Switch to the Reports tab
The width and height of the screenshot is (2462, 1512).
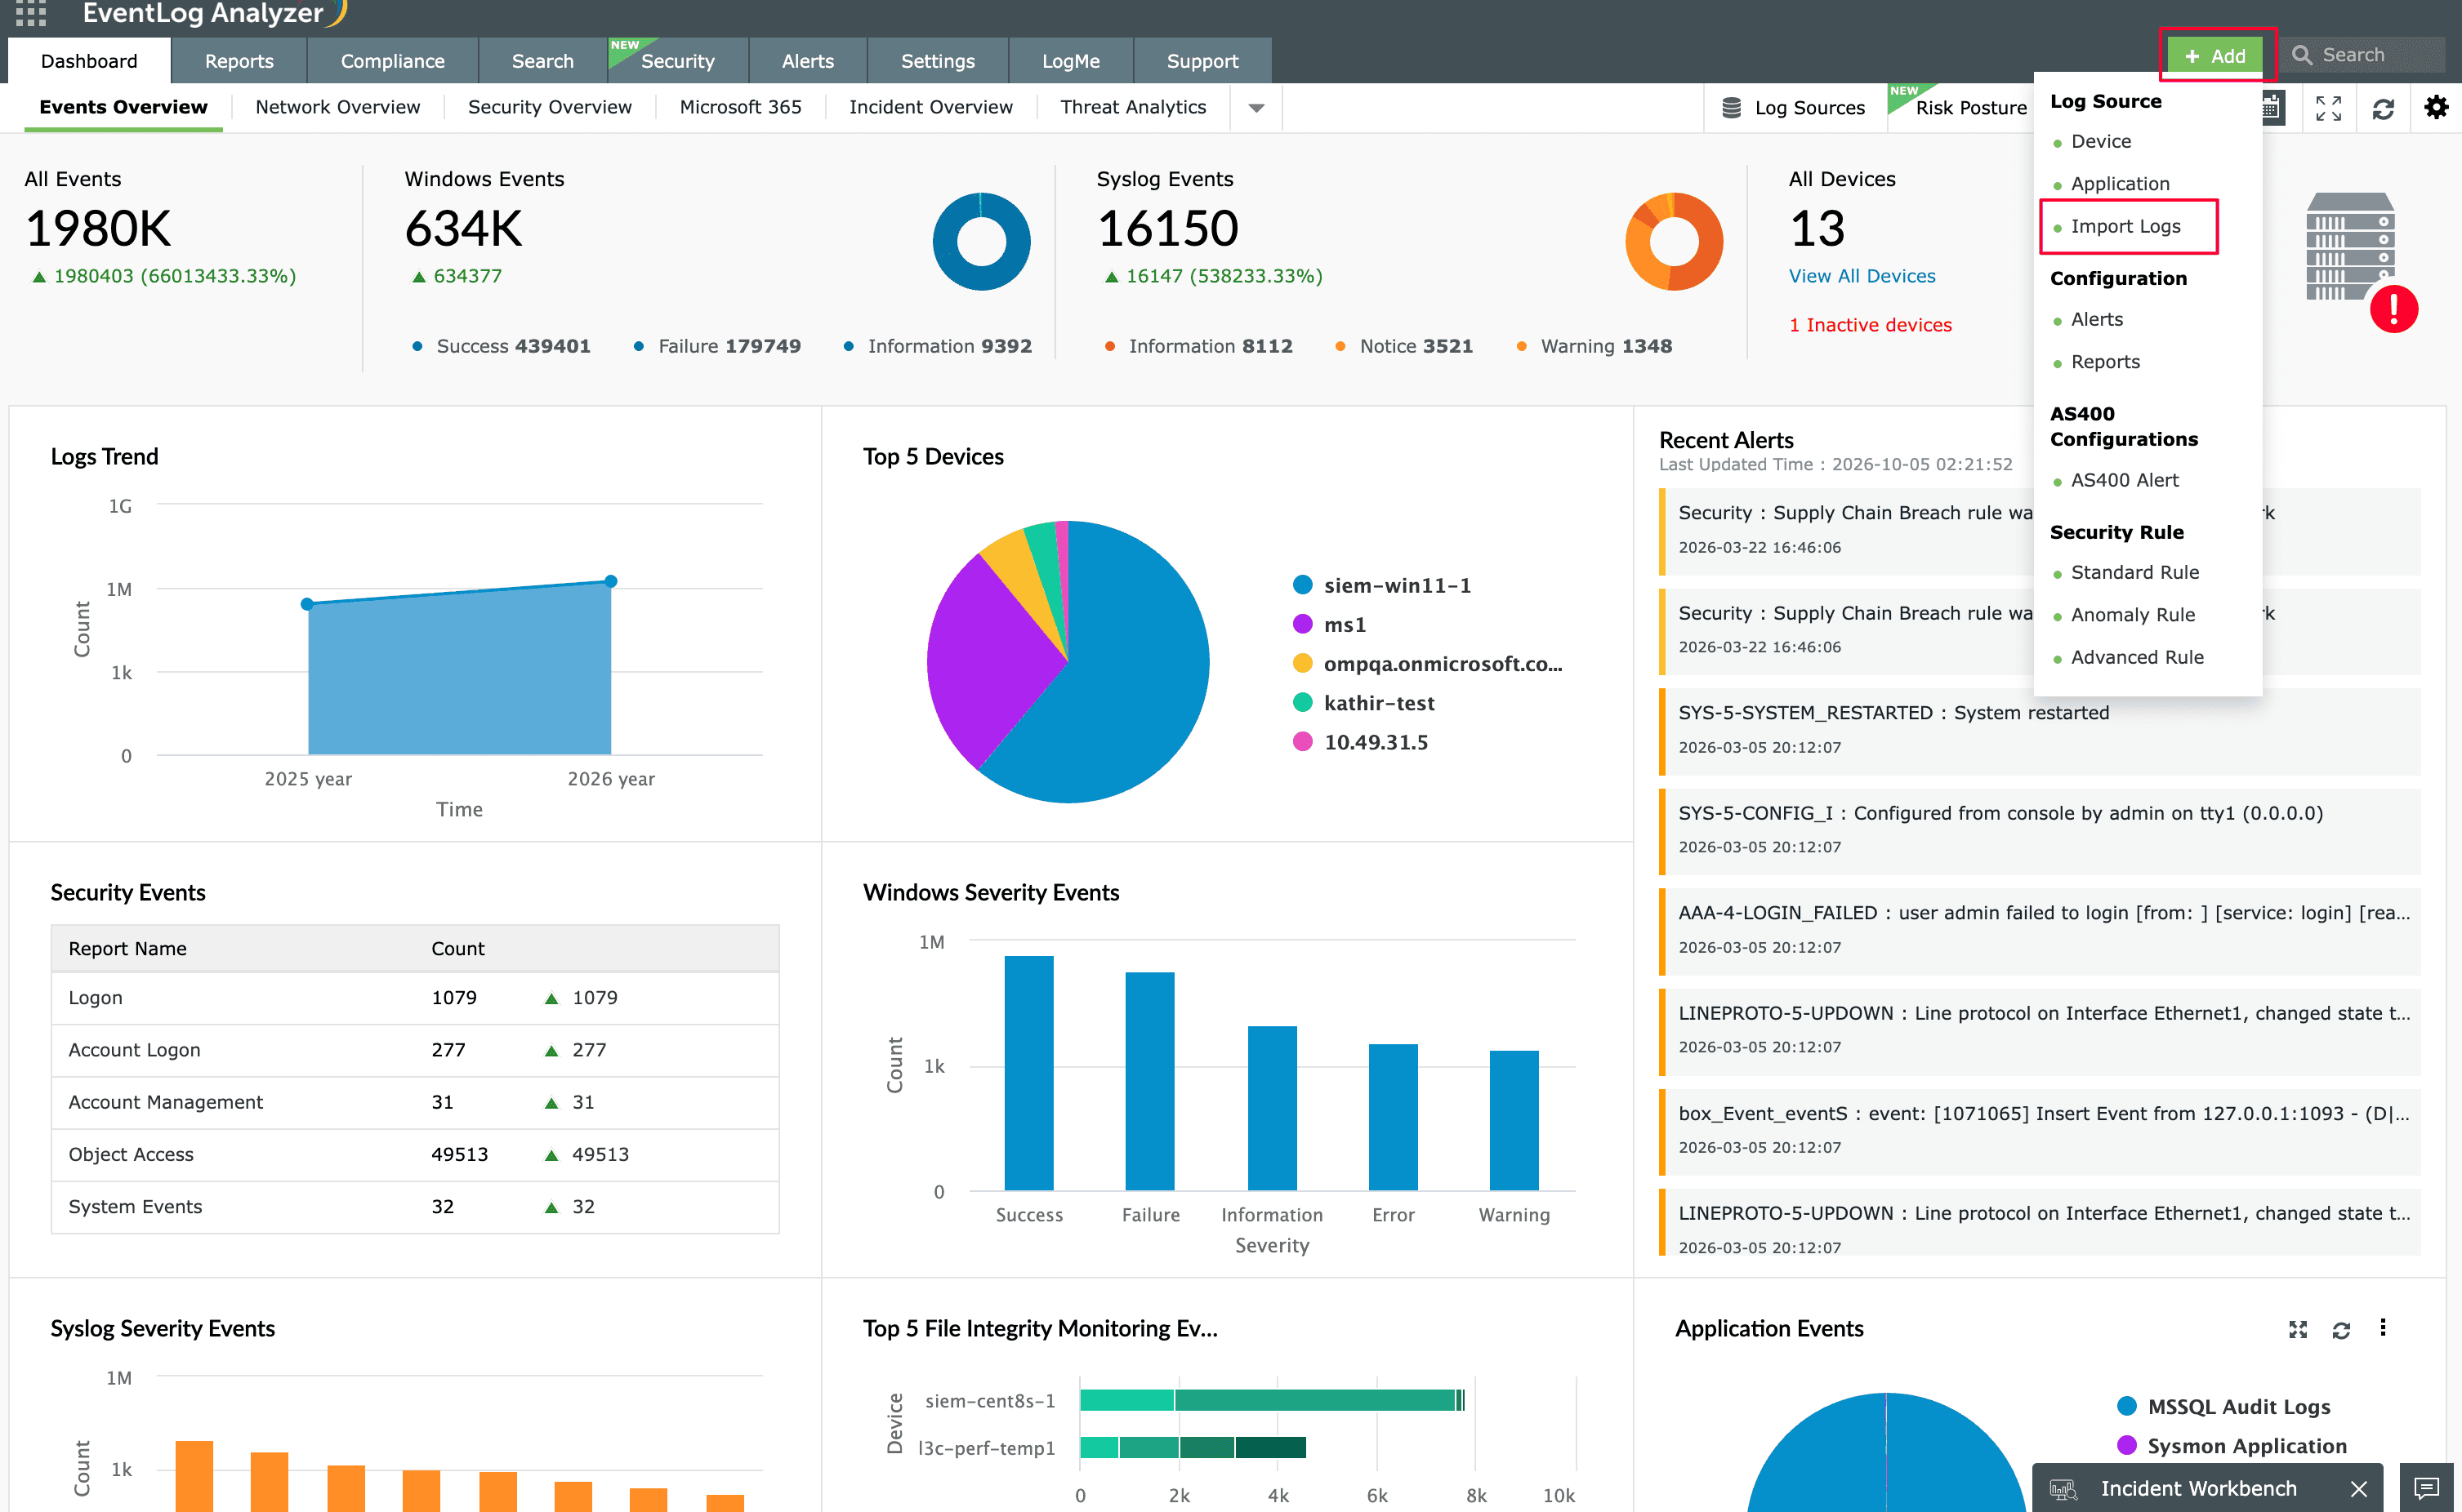239,61
